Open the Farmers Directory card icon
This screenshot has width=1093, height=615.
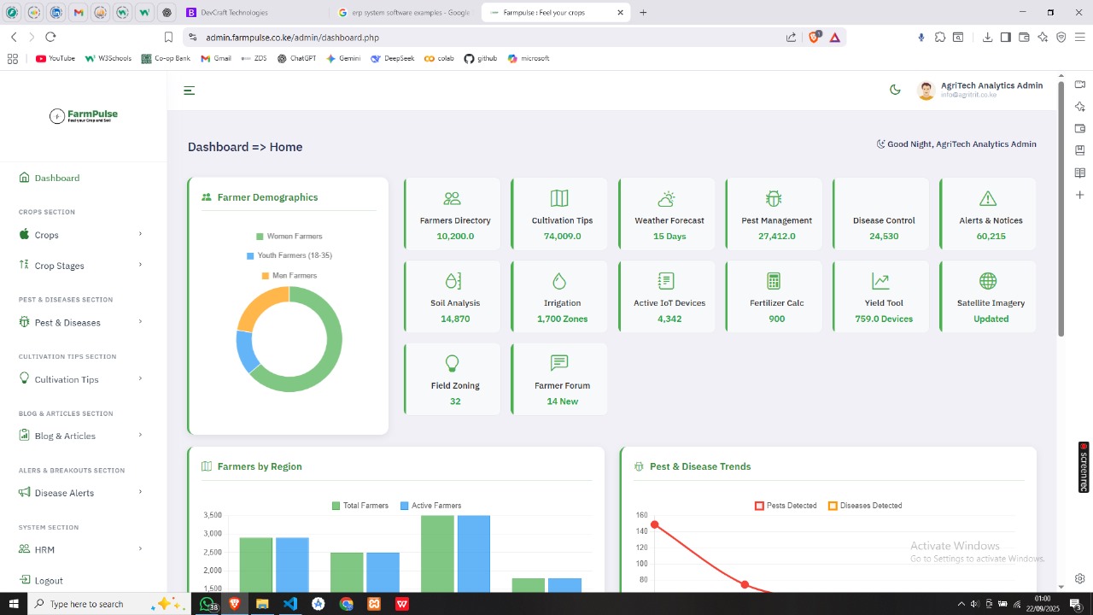click(x=453, y=199)
